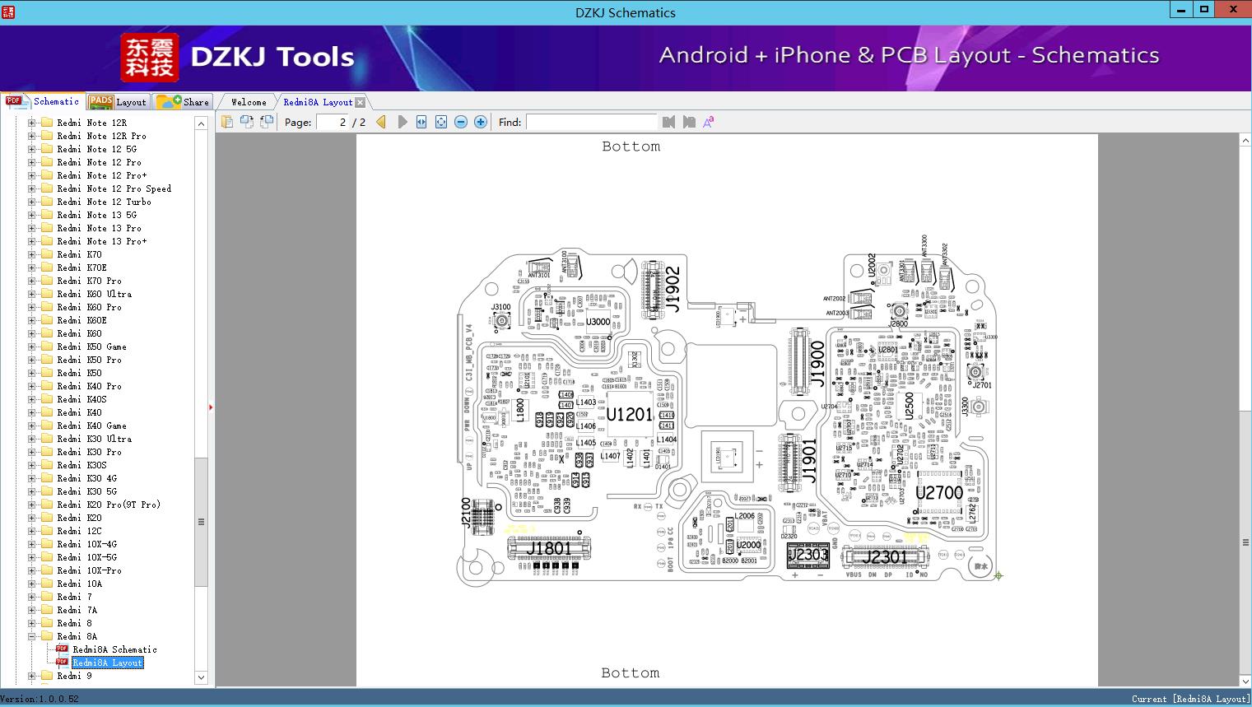The height and width of the screenshot is (707, 1252).
Task: Click the copy document icon in toolbar
Action: pos(227,122)
